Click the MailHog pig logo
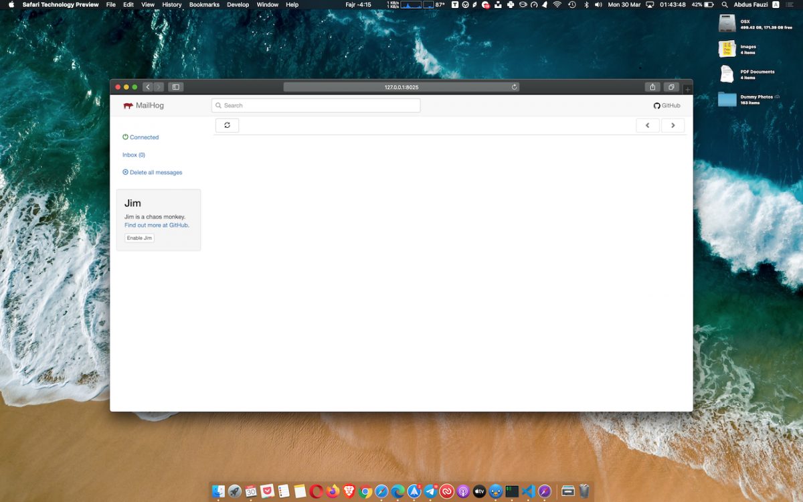The height and width of the screenshot is (502, 803). [x=127, y=105]
